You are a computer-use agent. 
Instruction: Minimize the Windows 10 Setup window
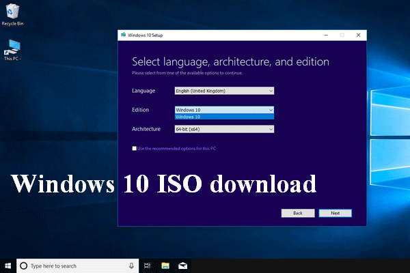[x=326, y=35]
